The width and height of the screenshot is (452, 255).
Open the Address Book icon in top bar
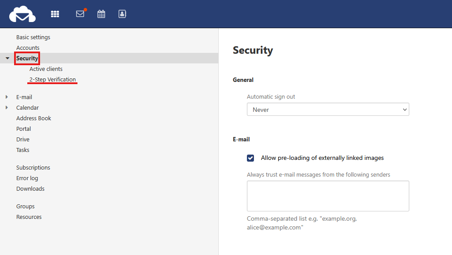(x=122, y=14)
